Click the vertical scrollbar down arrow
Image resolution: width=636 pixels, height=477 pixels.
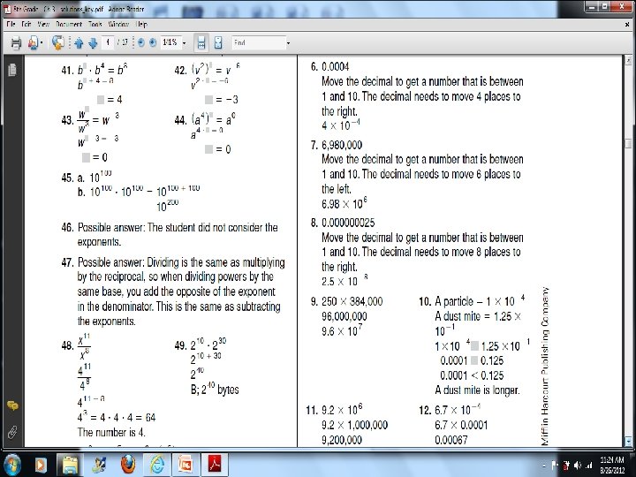[x=628, y=441]
